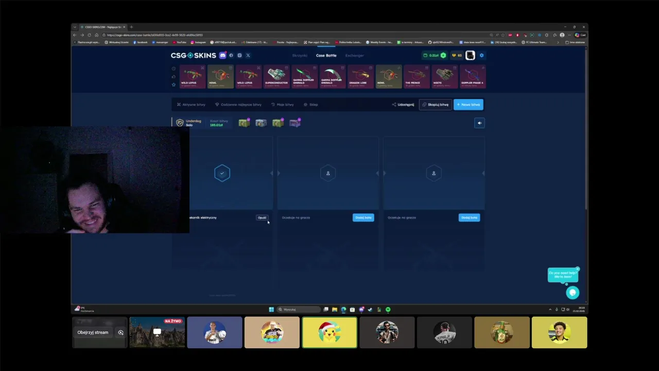The image size is (659, 371).
Task: Click the Doppler Phase 4 drop card
Action: (x=473, y=77)
